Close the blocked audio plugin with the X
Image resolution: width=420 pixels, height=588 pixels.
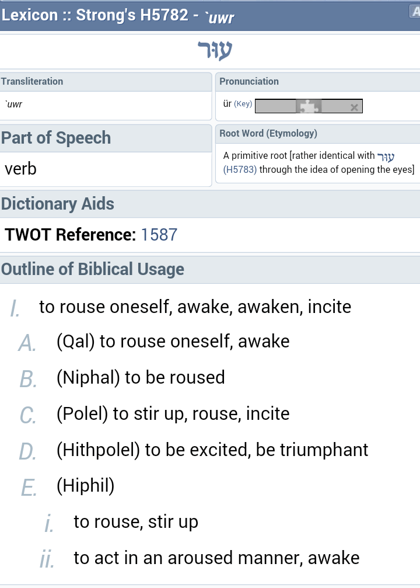[x=354, y=107]
